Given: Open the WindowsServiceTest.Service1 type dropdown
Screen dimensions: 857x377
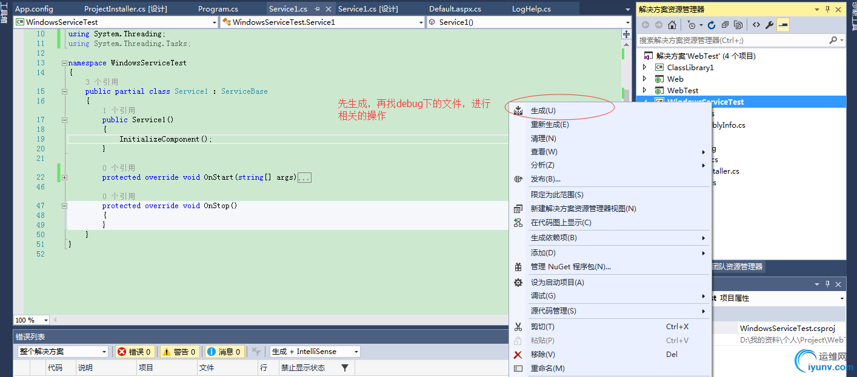Looking at the screenshot, I should pyautogui.click(x=421, y=22).
